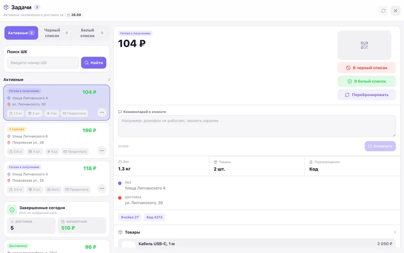Screen dimensions: 404x253
Task: Focus the Введите номер ШК input field
Action: 43,63
